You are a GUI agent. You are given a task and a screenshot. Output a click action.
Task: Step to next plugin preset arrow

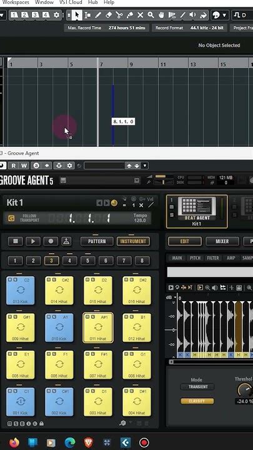[137, 166]
